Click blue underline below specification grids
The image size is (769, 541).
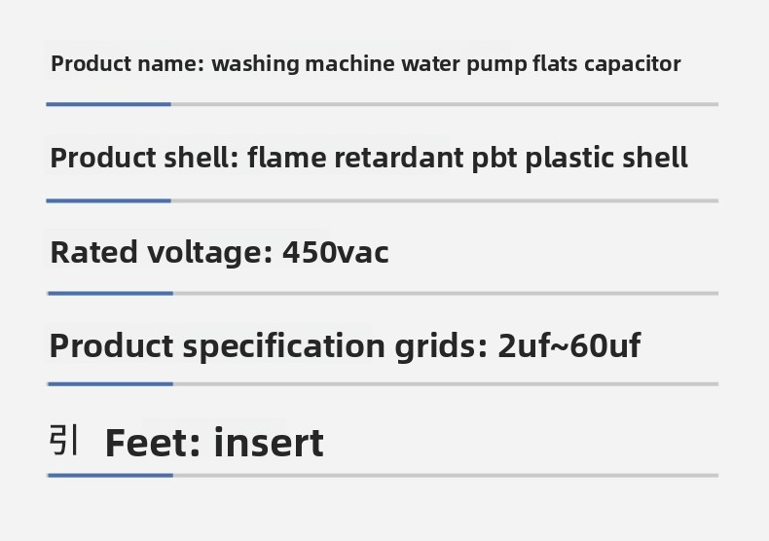coord(110,384)
